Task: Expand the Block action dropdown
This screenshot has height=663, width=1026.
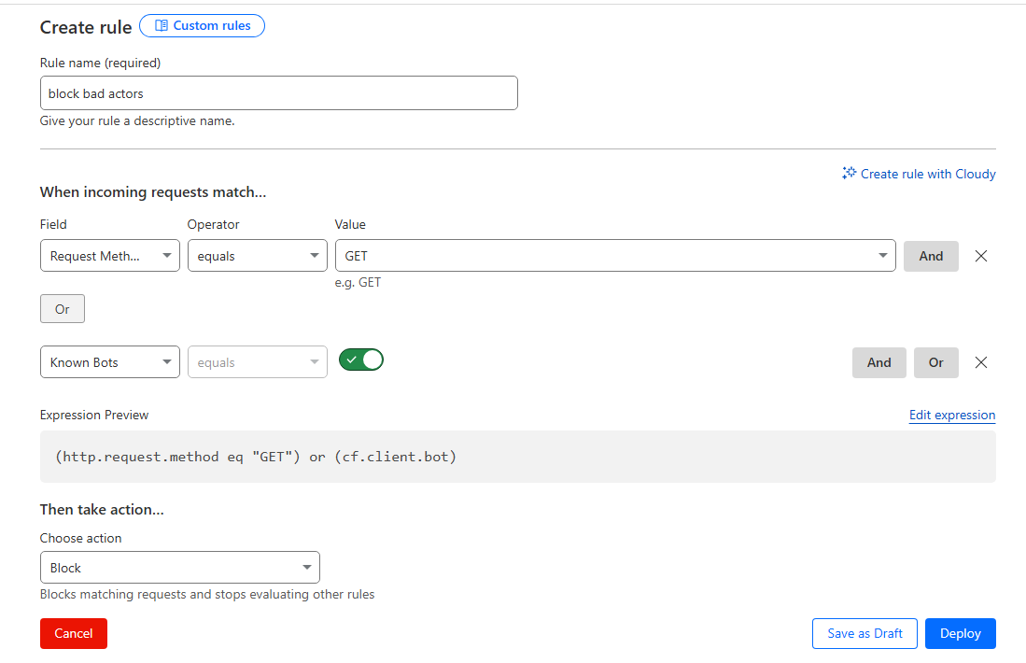Action: tap(180, 568)
